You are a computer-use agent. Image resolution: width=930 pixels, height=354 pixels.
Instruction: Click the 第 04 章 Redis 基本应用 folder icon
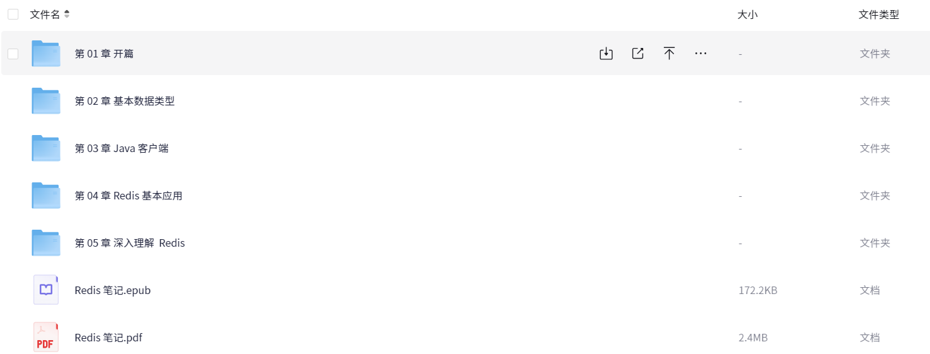[46, 196]
